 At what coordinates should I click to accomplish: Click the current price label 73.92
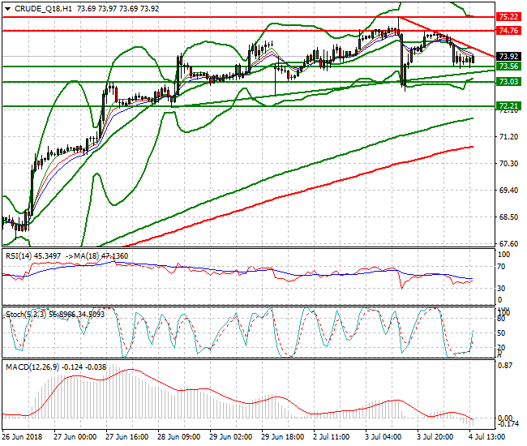[508, 57]
